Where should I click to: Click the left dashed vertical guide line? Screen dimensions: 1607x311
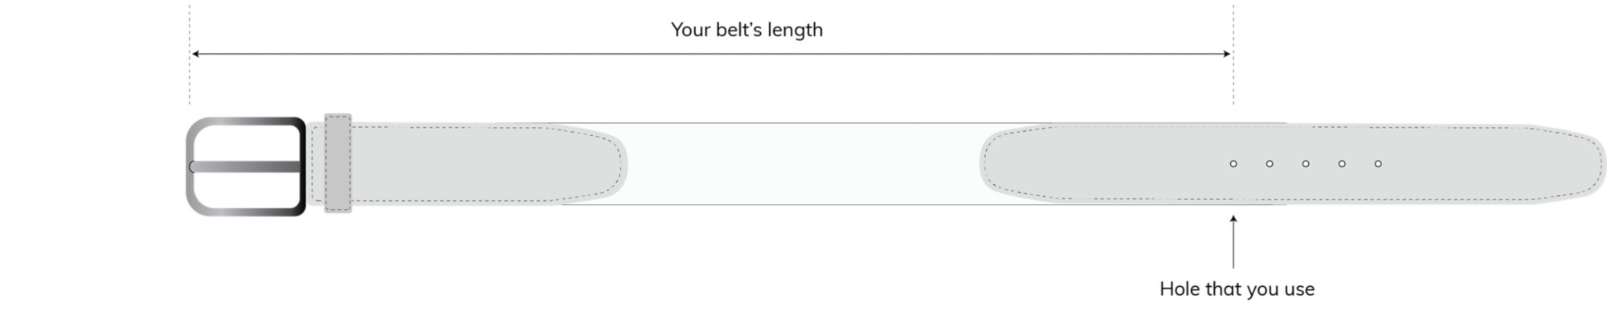pos(190,53)
